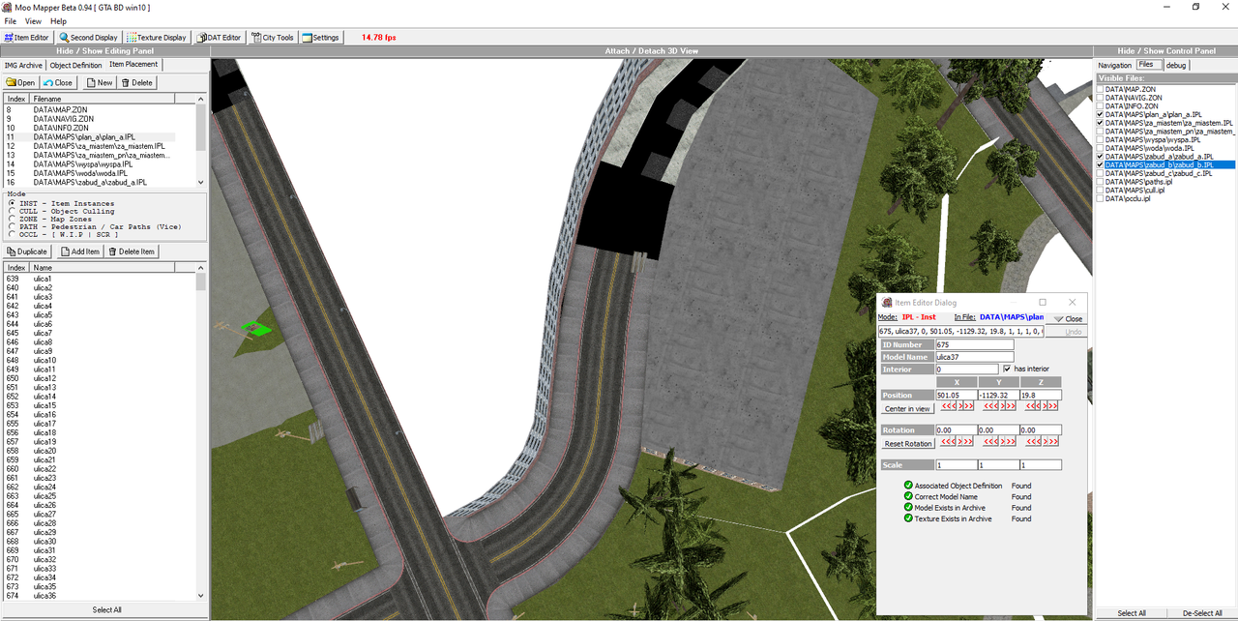The image size is (1238, 621).
Task: Select OCCL mode radio button
Action: (x=11, y=235)
